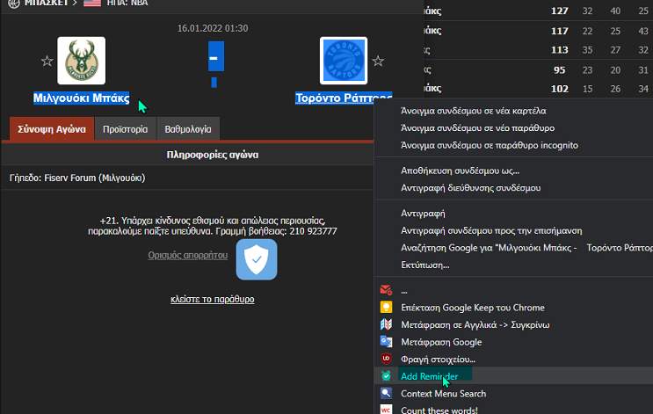Click the Context Menu Search magnifier icon
The height and width of the screenshot is (414, 653).
coord(386,393)
